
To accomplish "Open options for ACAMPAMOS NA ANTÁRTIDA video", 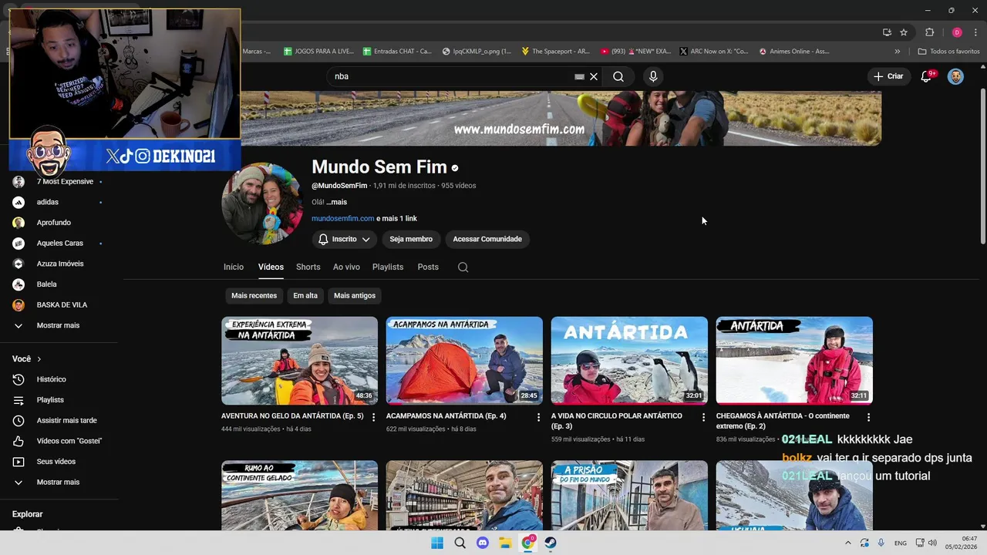I will click(x=538, y=417).
